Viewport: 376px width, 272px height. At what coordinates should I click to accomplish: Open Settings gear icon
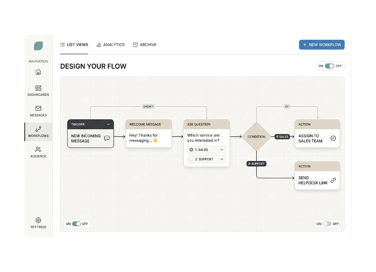tap(38, 220)
